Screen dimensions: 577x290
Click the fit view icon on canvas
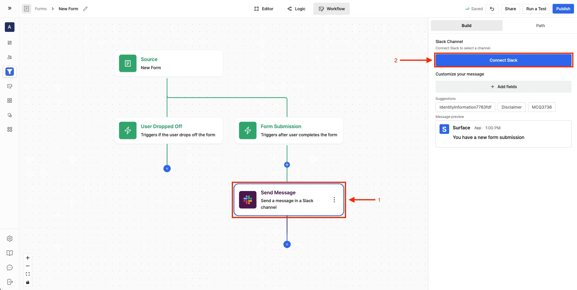28,274
